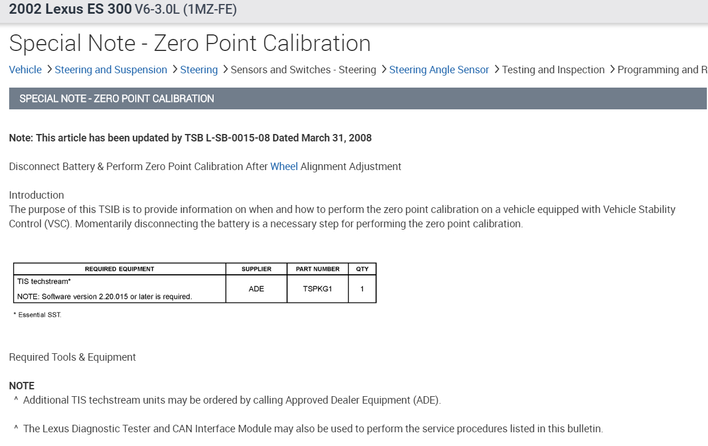Navigate to Steering Angle Sensor link
This screenshot has height=446, width=708.
coord(439,70)
